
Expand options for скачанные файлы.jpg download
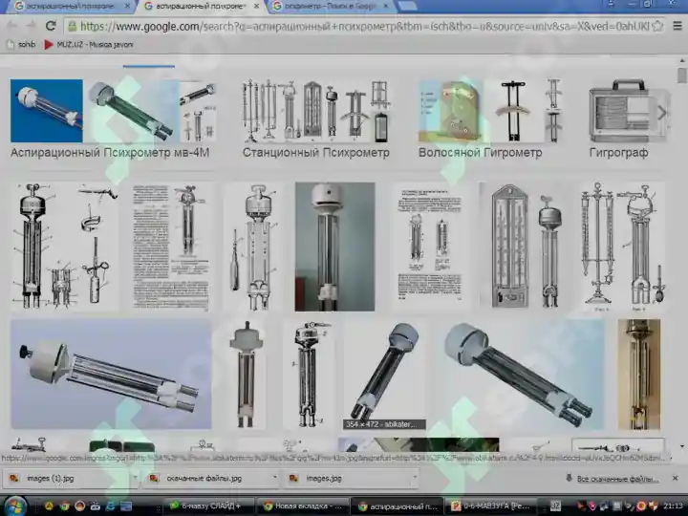[x=274, y=478]
